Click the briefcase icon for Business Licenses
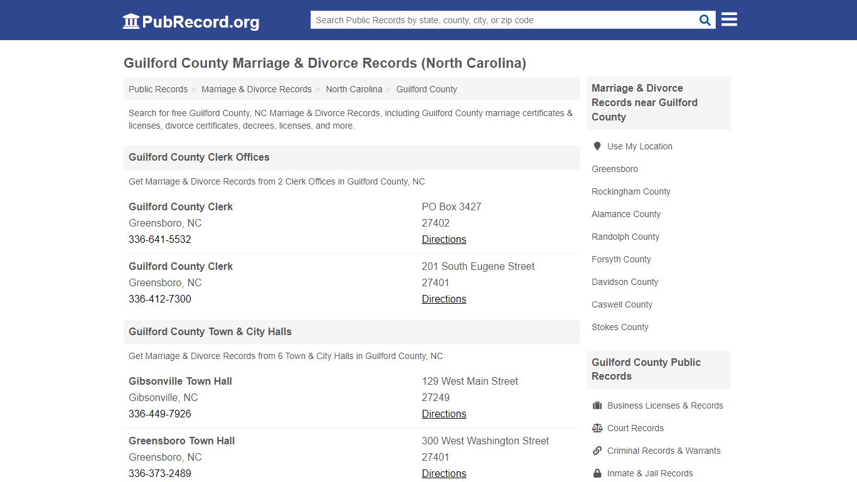Viewport: 857px width, 482px height. (x=597, y=405)
